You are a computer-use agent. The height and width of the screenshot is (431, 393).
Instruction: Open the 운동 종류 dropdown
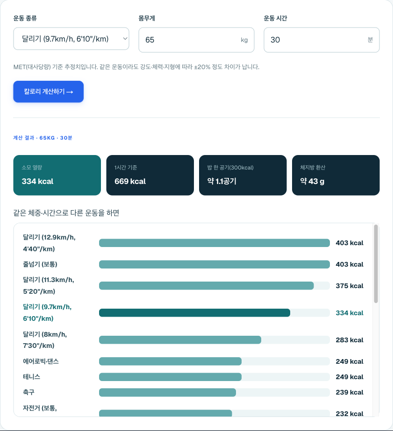tap(71, 39)
